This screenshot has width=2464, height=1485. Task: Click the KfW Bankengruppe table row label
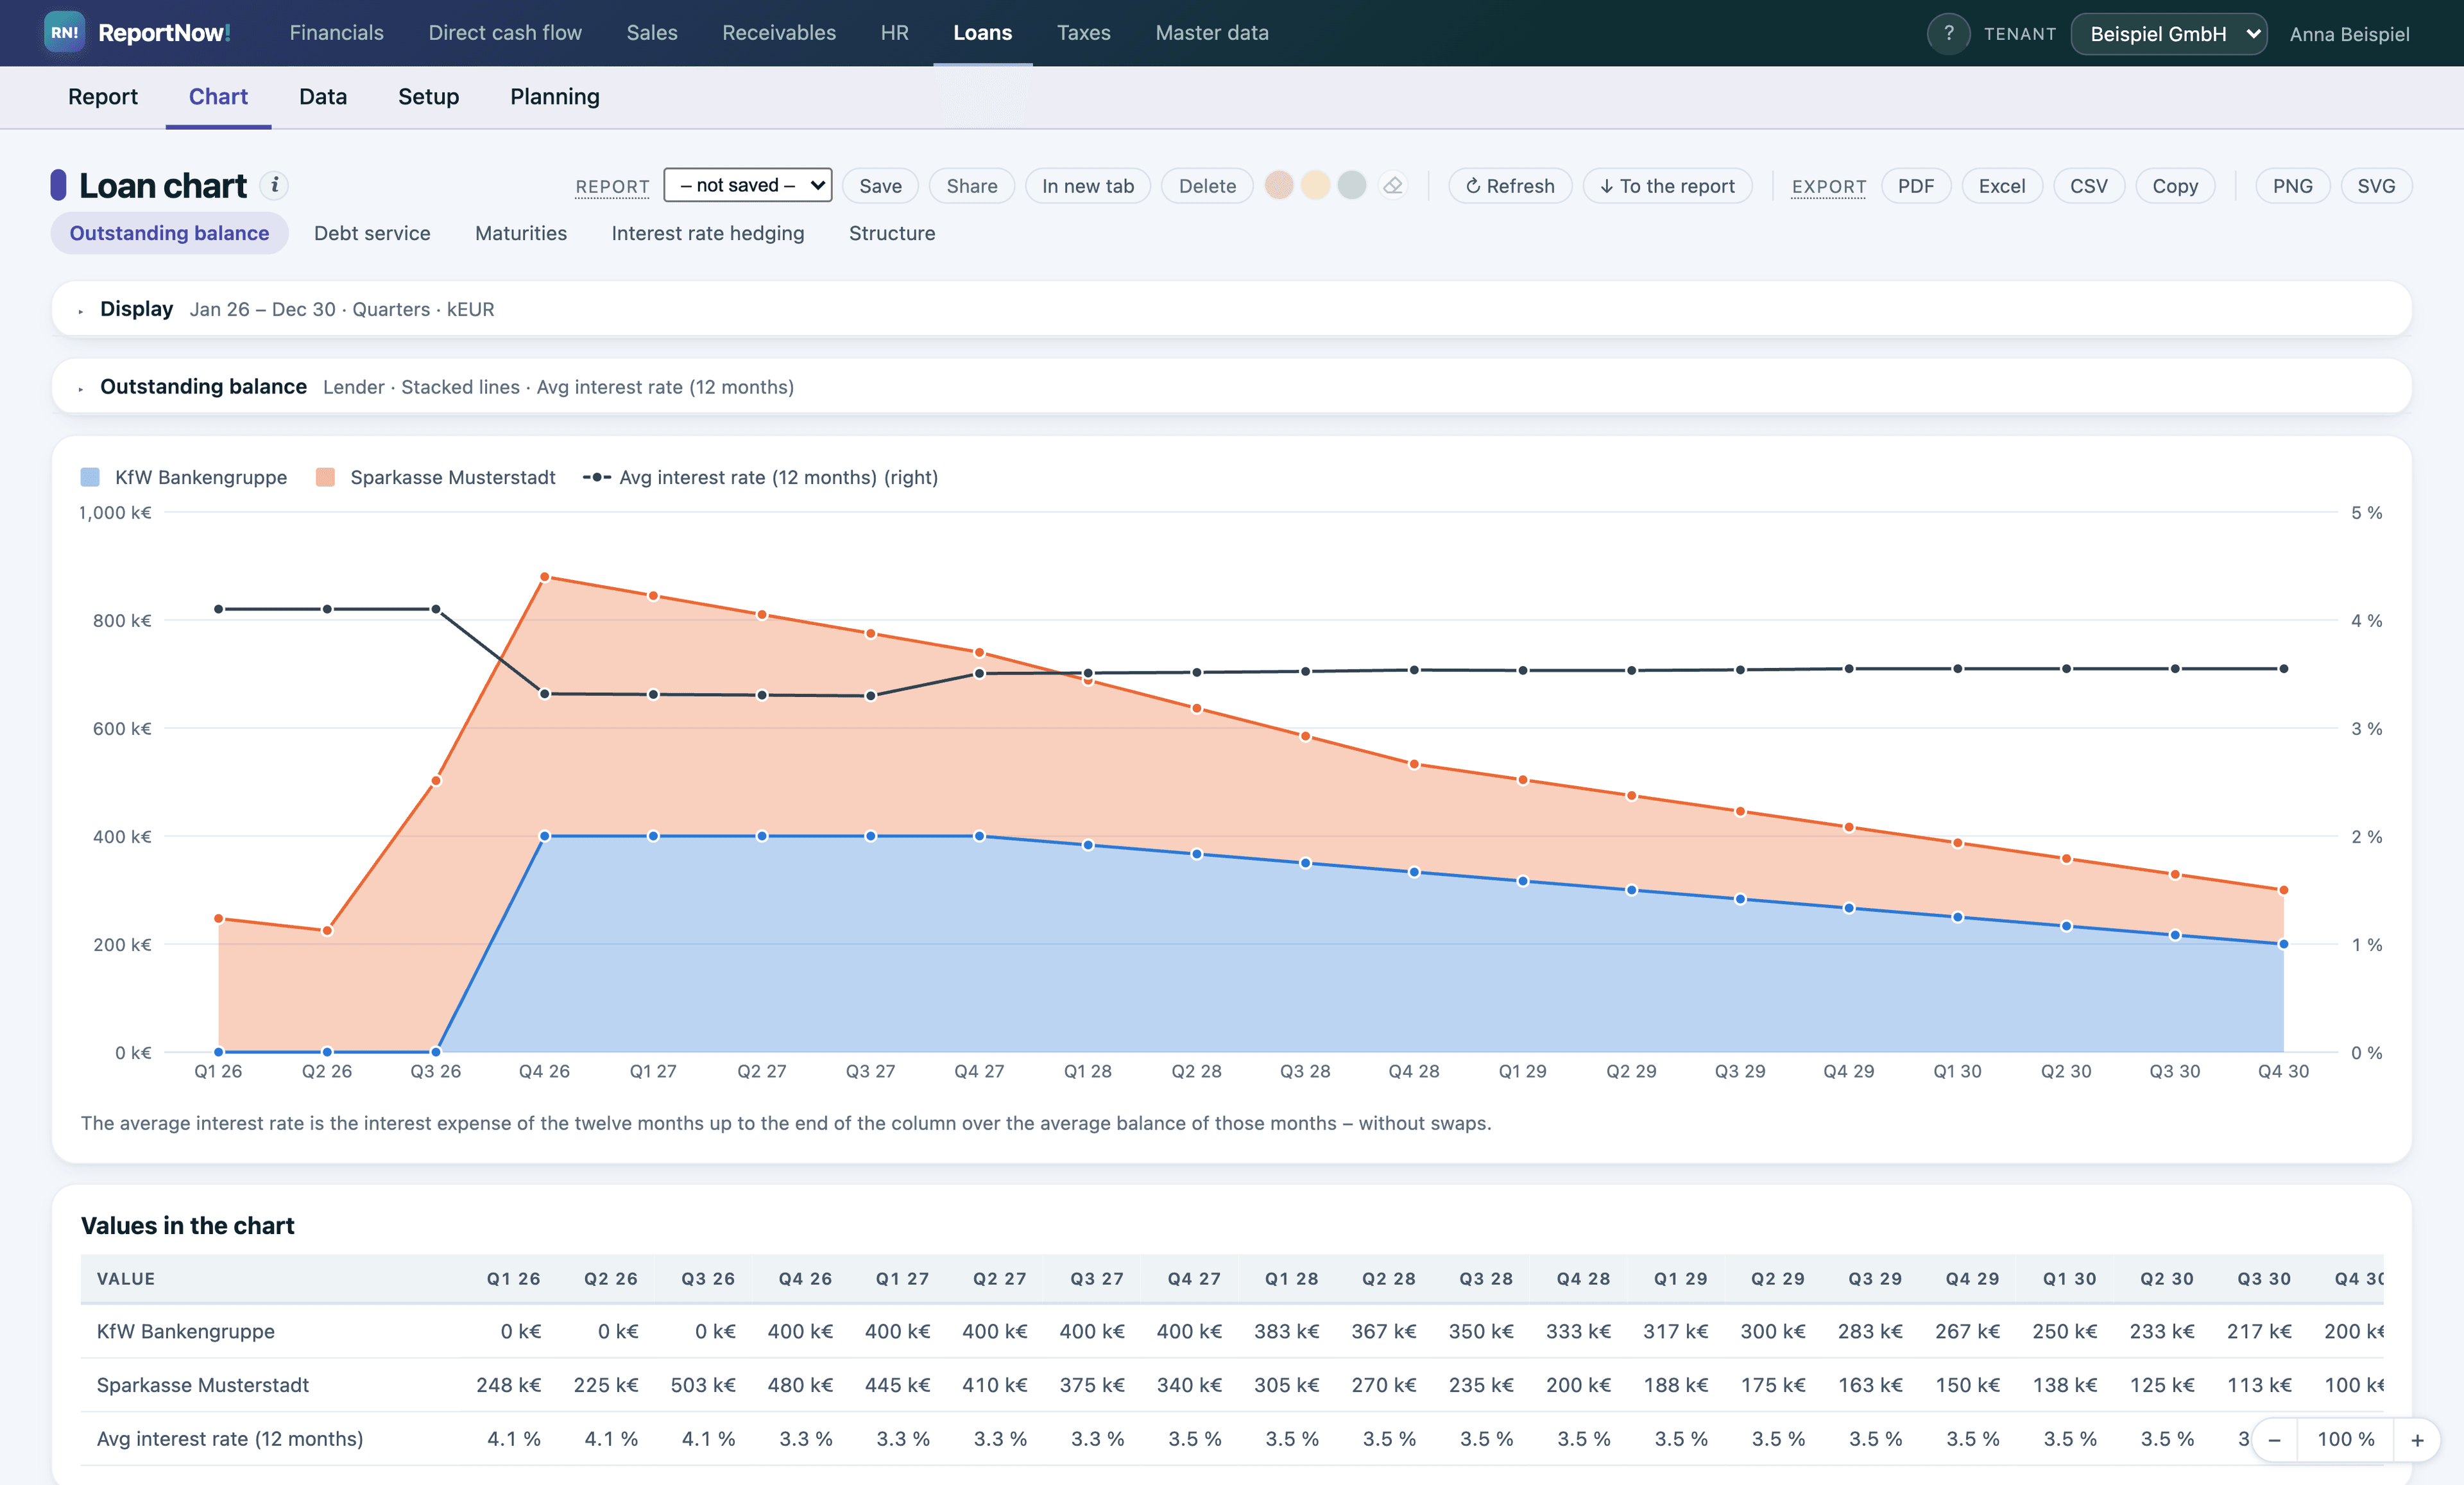click(x=185, y=1331)
